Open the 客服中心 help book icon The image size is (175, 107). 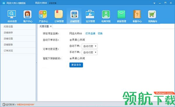137,14
